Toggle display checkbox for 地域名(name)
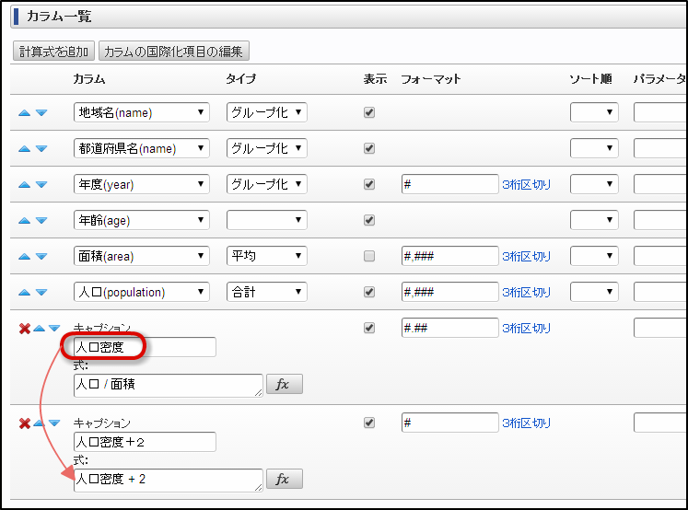This screenshot has height=510, width=688. (x=369, y=112)
